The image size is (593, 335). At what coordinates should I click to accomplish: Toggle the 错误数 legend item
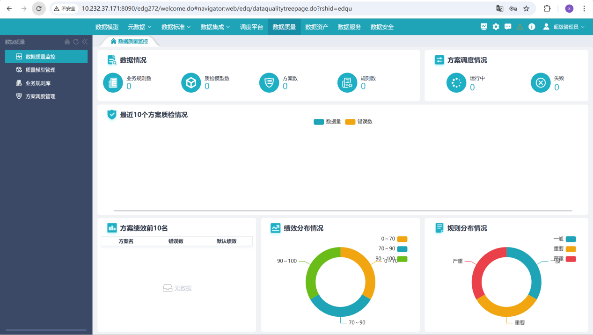tap(359, 122)
